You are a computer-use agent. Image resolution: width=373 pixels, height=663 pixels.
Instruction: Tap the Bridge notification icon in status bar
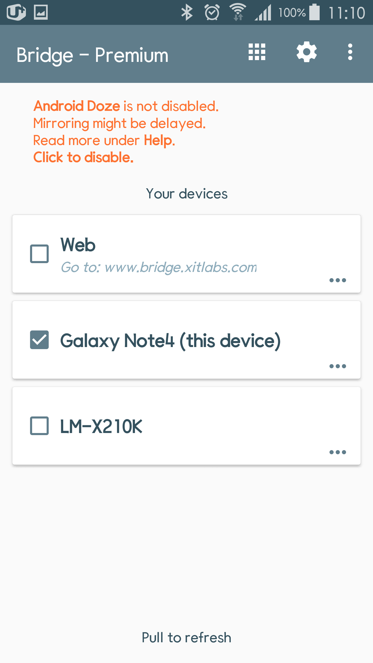click(16, 12)
